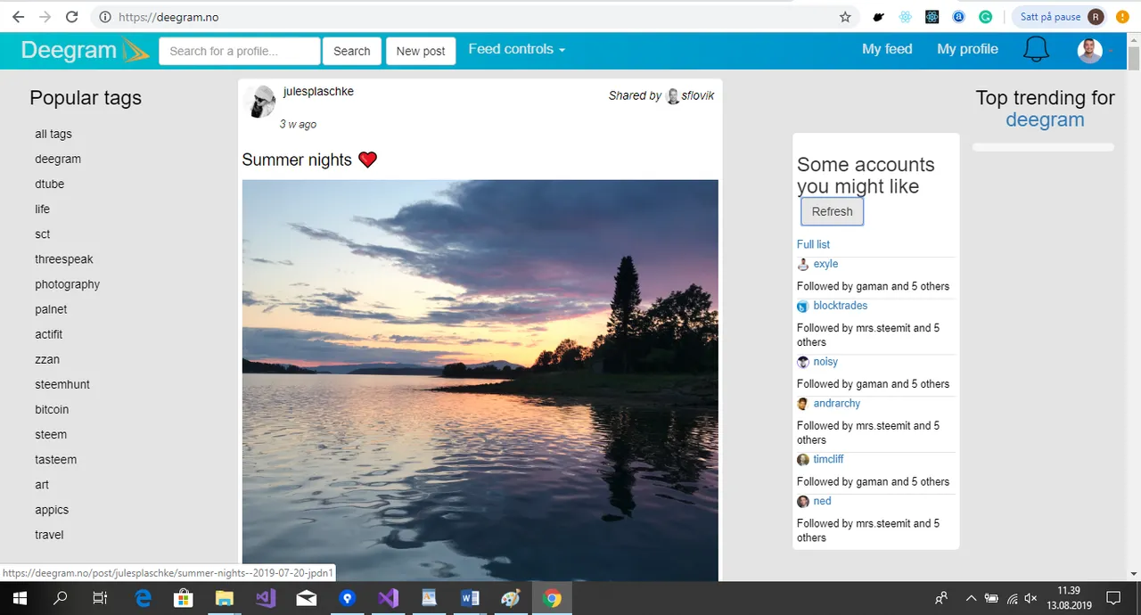Click the browser Forward arrow
The height and width of the screenshot is (615, 1141).
point(45,17)
